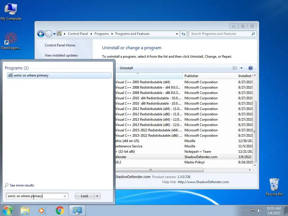The height and width of the screenshot is (216, 288).
Task: Click the taskbar clock showing 10:55 AM
Action: coord(273,211)
